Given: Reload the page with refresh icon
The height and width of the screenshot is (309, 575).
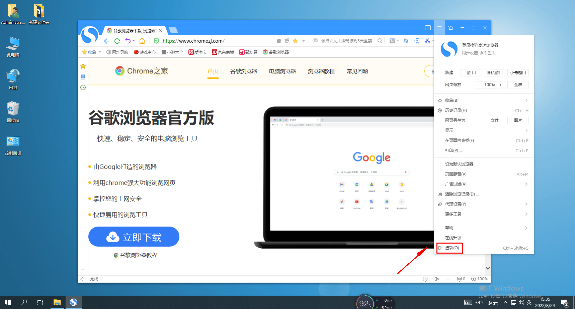Looking at the screenshot, I should [x=117, y=41].
